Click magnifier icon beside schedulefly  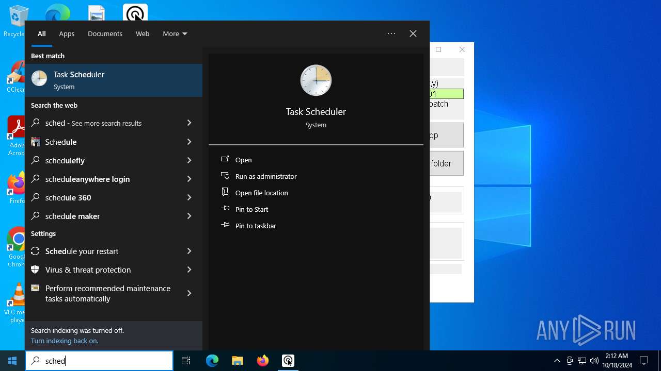click(x=36, y=160)
